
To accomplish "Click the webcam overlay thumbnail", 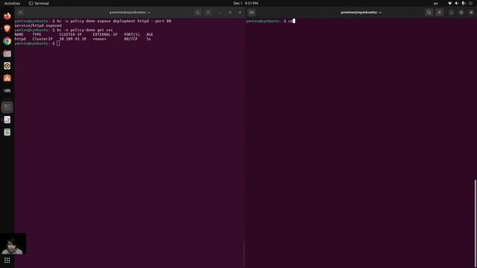I will coord(13,243).
